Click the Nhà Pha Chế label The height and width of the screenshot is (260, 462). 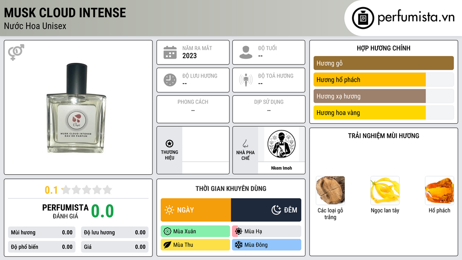245,155
